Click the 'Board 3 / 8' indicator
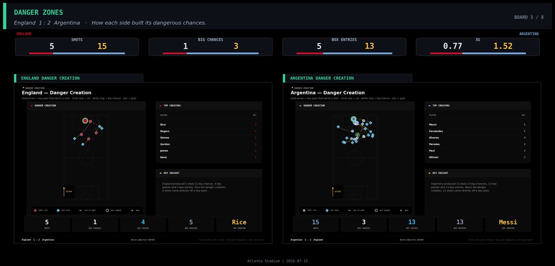The image size is (555, 266). [529, 17]
